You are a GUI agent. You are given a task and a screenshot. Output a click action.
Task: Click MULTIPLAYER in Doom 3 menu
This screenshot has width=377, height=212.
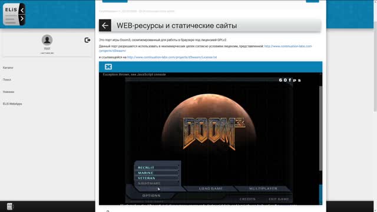coord(263,188)
